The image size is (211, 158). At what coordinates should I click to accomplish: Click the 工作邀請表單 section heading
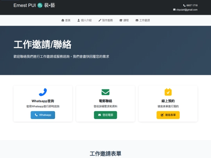(x=105, y=154)
